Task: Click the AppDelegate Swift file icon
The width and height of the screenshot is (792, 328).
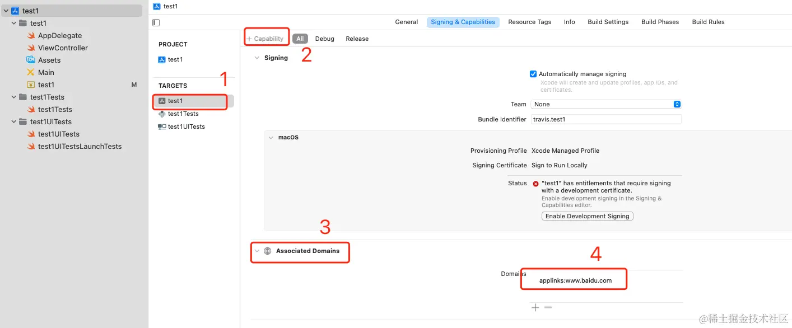Action: [x=31, y=35]
